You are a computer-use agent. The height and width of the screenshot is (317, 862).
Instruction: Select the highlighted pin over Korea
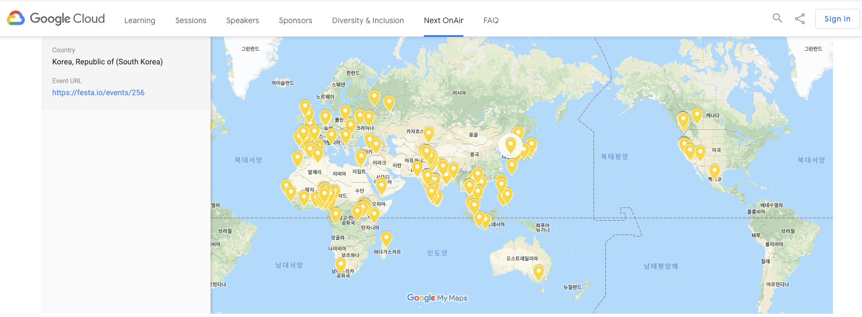point(510,145)
